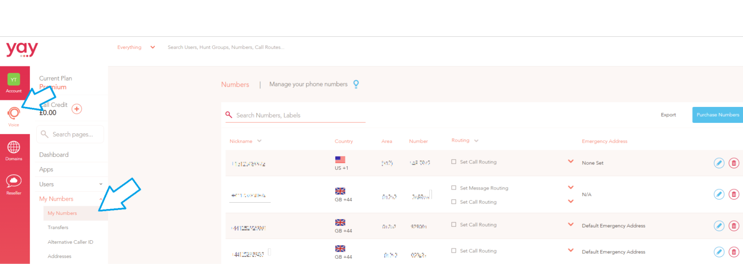The width and height of the screenshot is (743, 264).
Task: Edit the N/A emergency address row
Action: coord(719,194)
